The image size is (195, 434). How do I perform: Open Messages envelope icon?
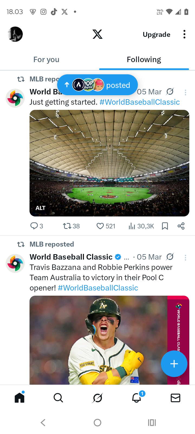pyautogui.click(x=175, y=398)
